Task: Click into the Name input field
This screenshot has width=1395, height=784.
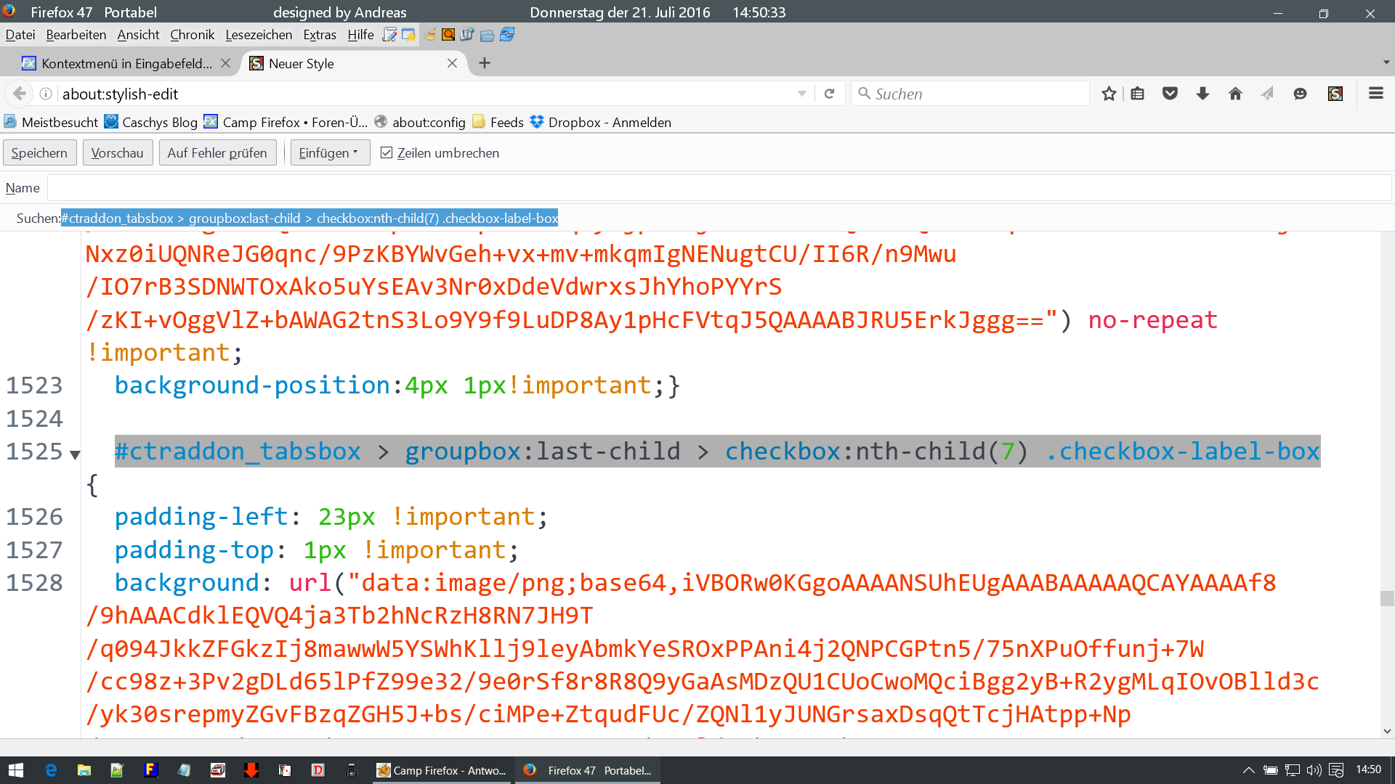Action: [x=719, y=188]
